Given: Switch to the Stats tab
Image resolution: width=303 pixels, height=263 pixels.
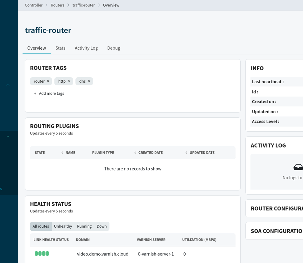Looking at the screenshot, I should (x=60, y=48).
